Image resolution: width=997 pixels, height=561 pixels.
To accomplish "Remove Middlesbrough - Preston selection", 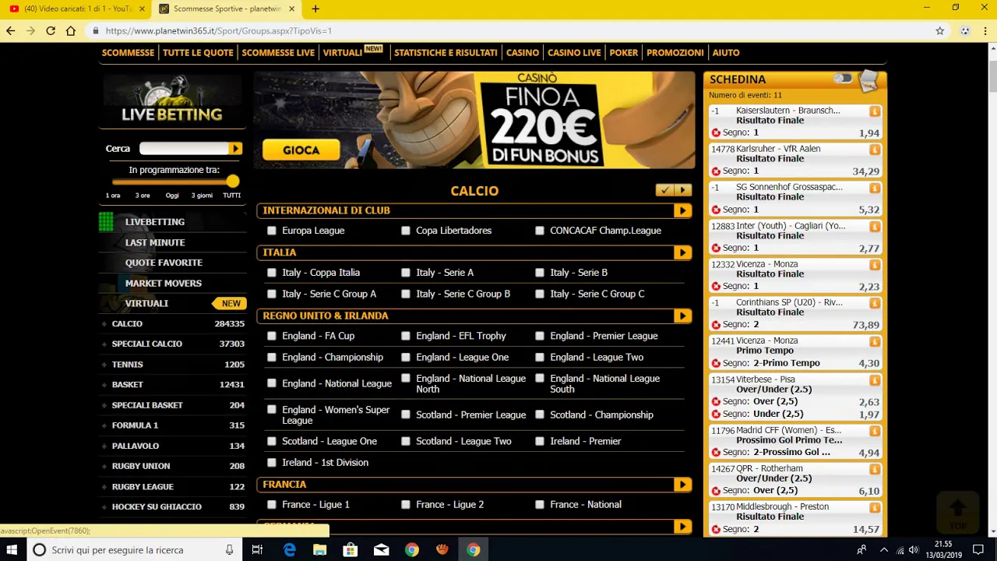I will [x=716, y=530].
